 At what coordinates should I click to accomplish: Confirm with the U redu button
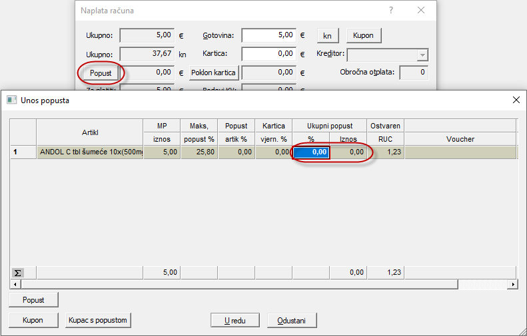pyautogui.click(x=235, y=321)
